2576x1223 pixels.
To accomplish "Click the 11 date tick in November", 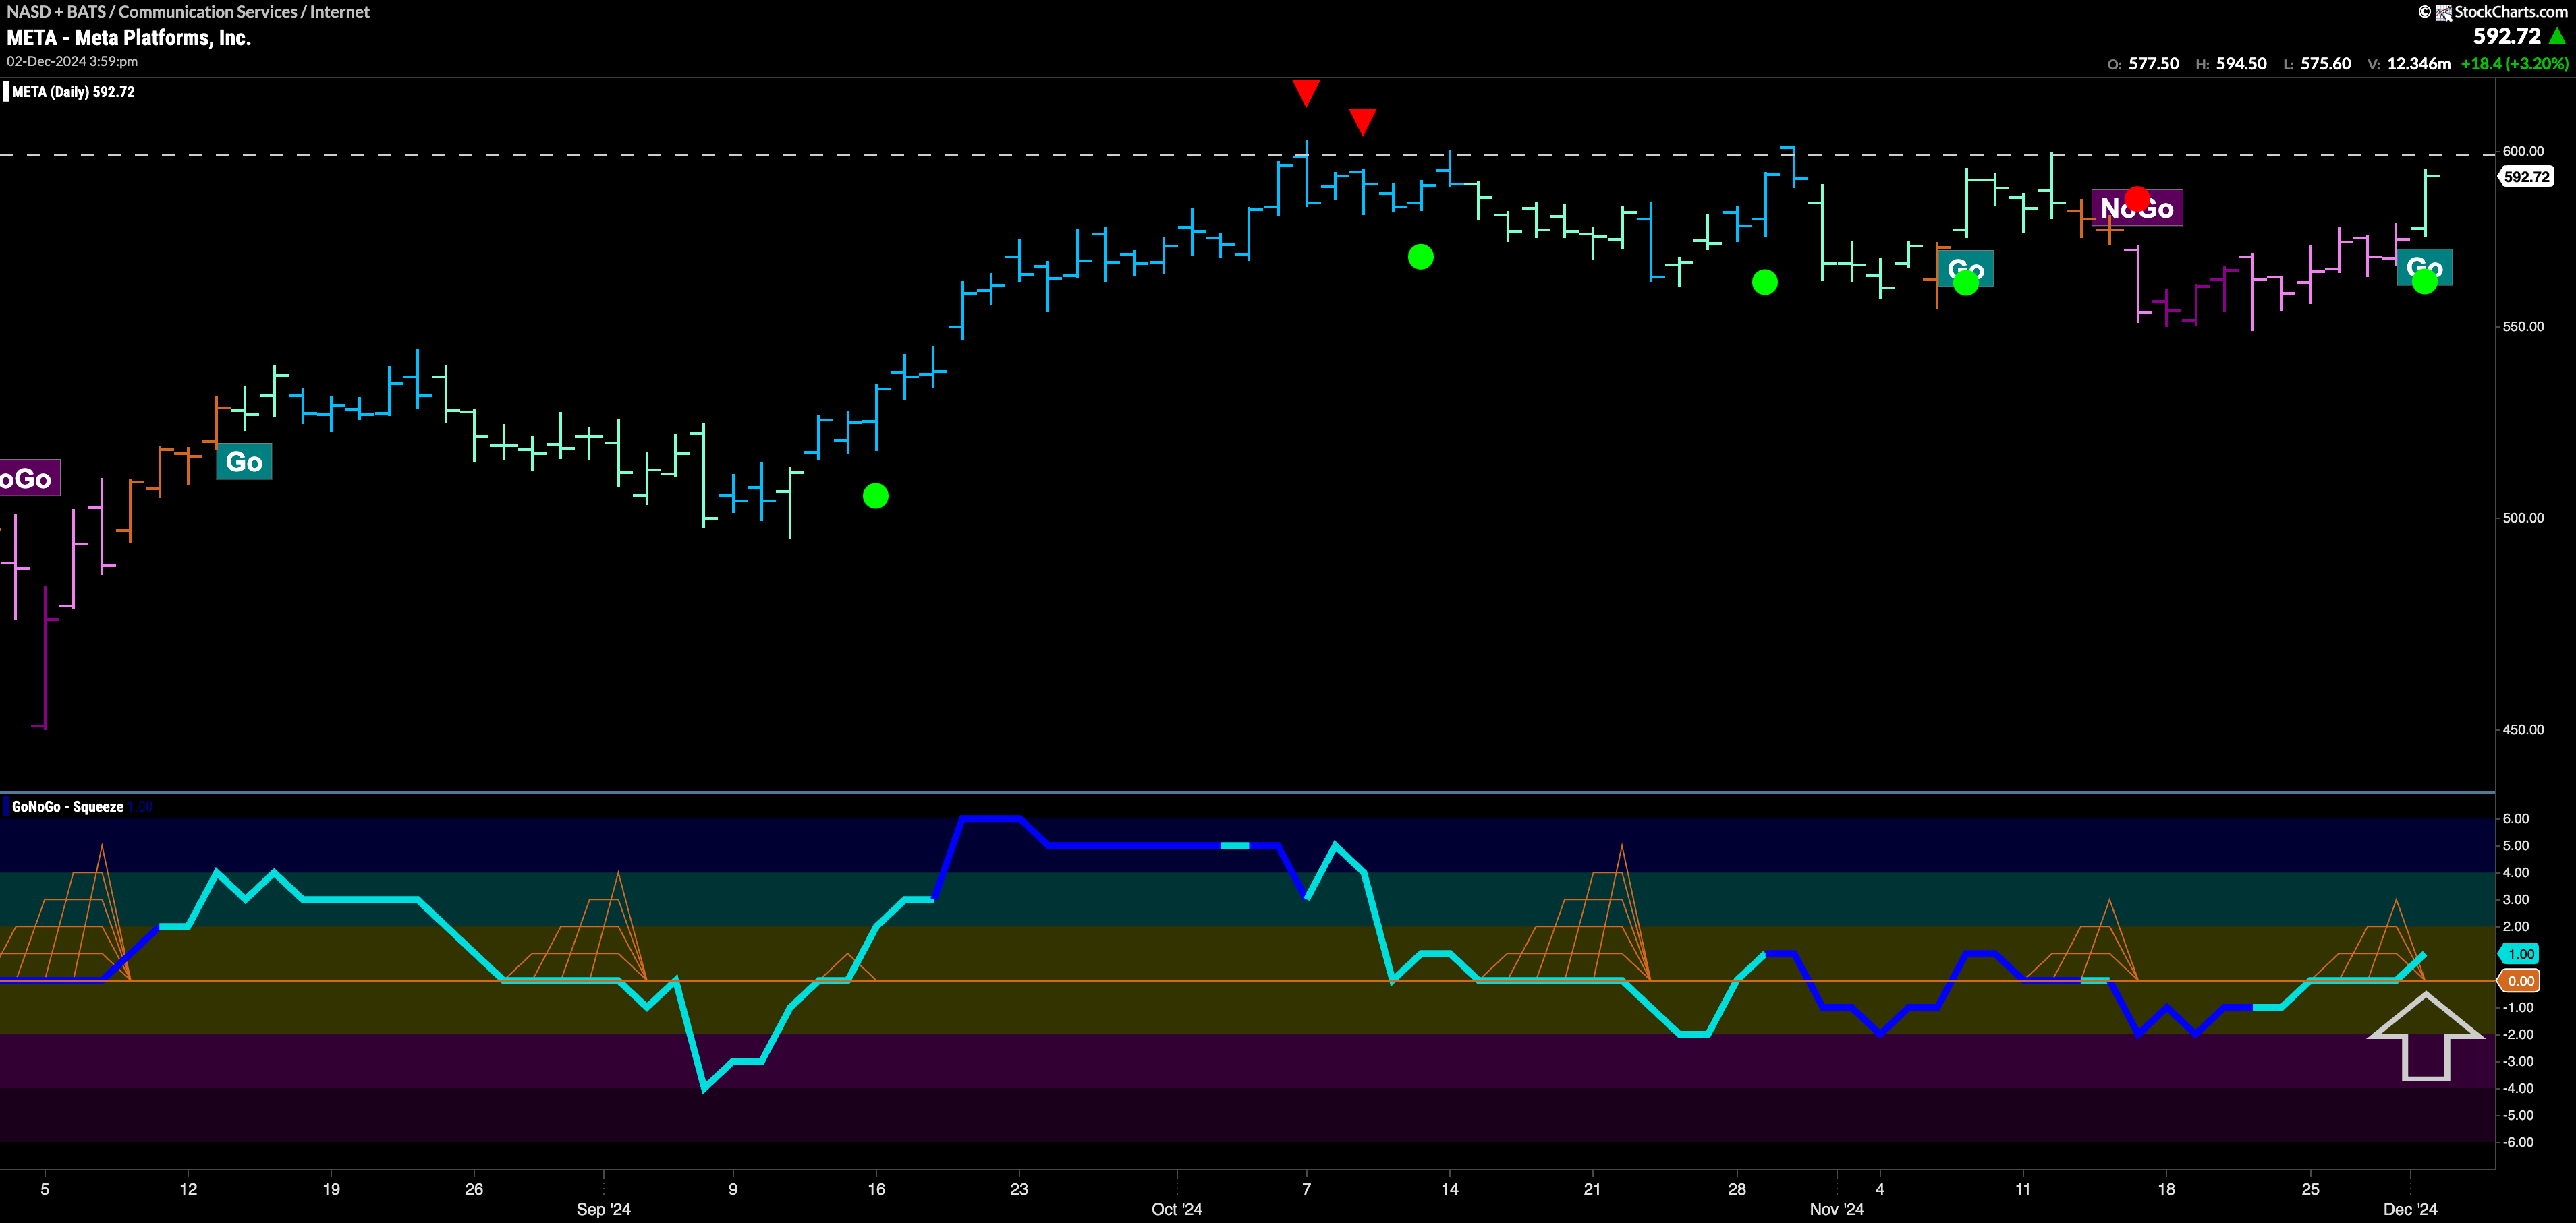I will 2023,1189.
